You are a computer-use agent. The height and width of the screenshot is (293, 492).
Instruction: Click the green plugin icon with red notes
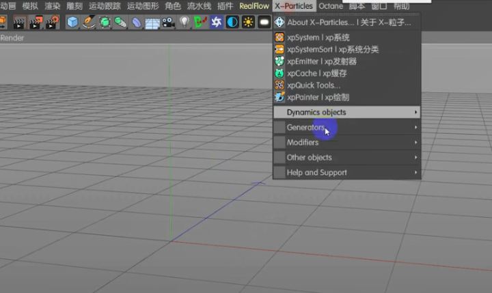200,23
